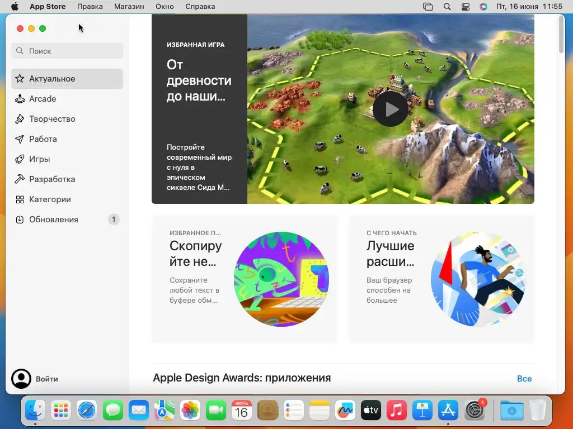The height and width of the screenshot is (429, 573).
Task: Open the Правка menu
Action: point(90,7)
